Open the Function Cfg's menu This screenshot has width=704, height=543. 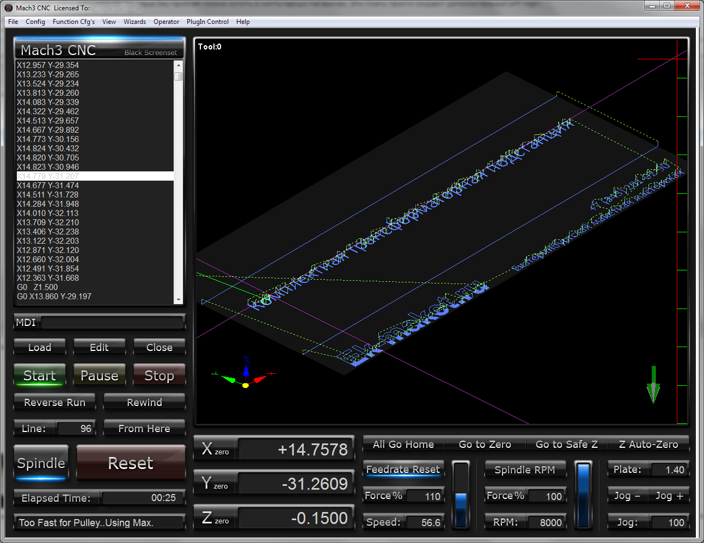tap(74, 22)
